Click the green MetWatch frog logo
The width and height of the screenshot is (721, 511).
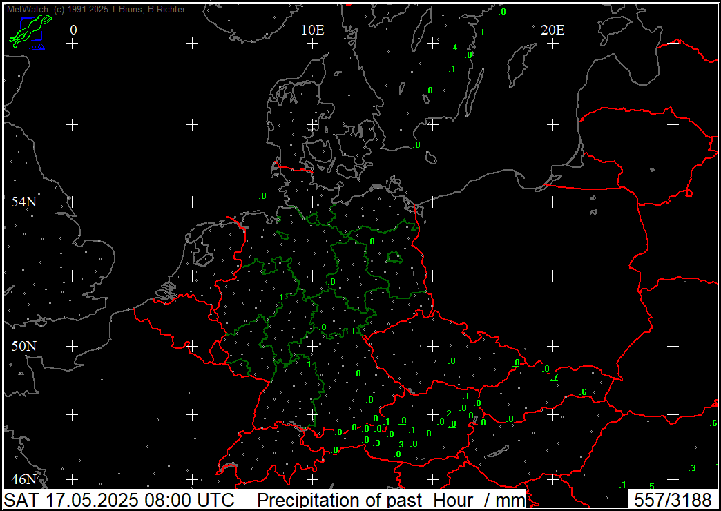(30, 32)
